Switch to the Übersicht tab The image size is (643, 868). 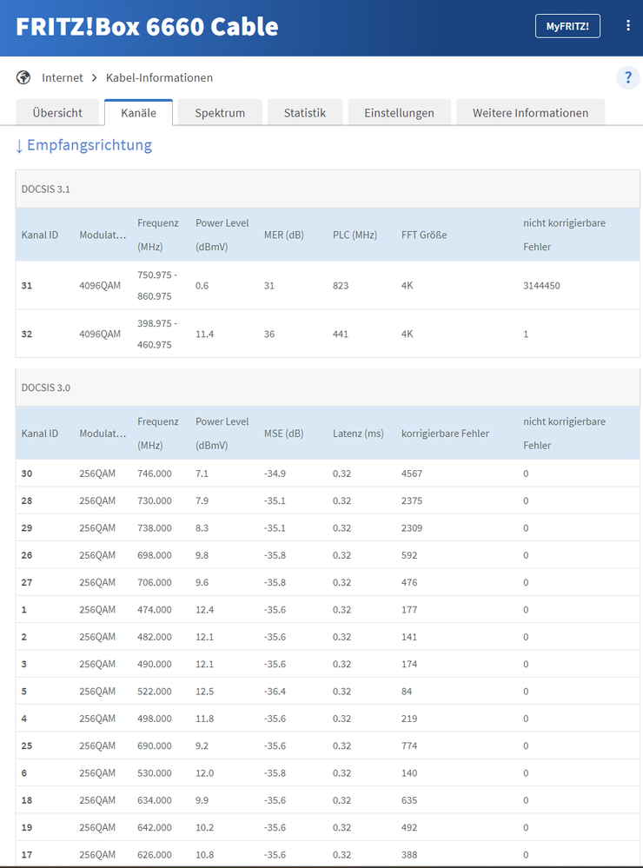pos(57,113)
